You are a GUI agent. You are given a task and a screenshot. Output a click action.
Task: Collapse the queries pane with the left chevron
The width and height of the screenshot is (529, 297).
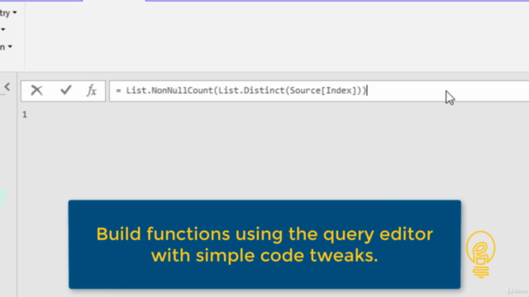pyautogui.click(x=7, y=87)
